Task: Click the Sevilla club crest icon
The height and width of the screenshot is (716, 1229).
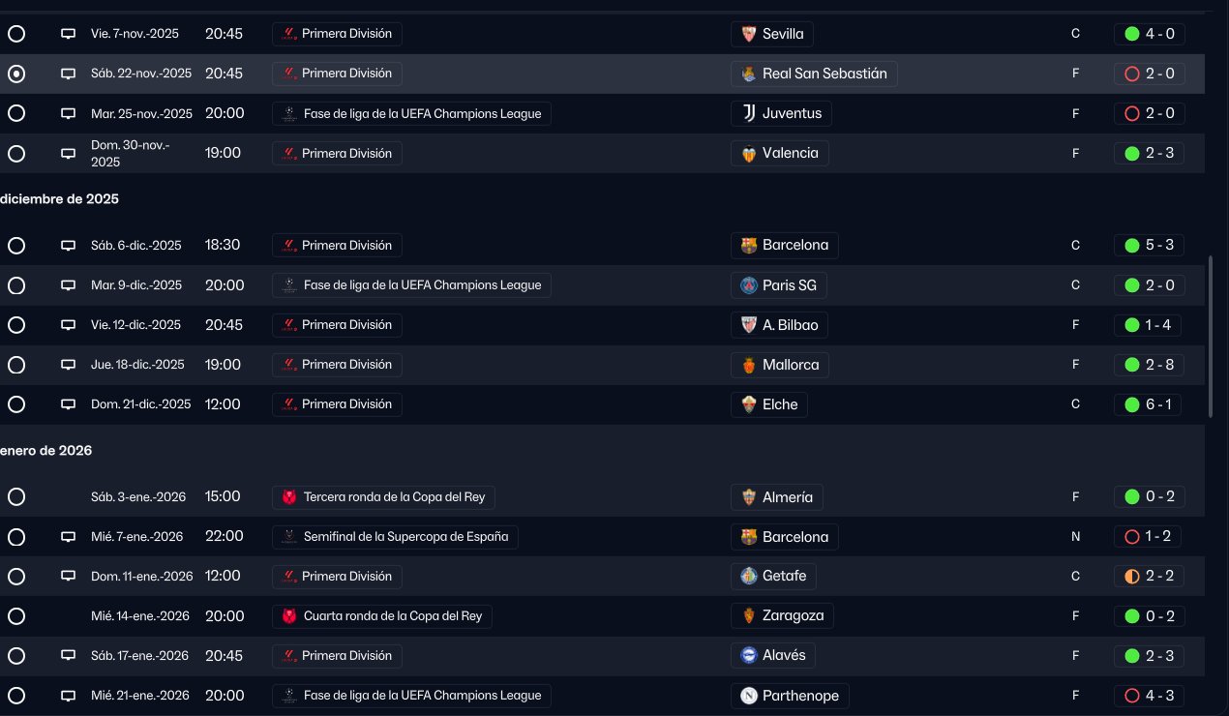Action: click(x=748, y=34)
